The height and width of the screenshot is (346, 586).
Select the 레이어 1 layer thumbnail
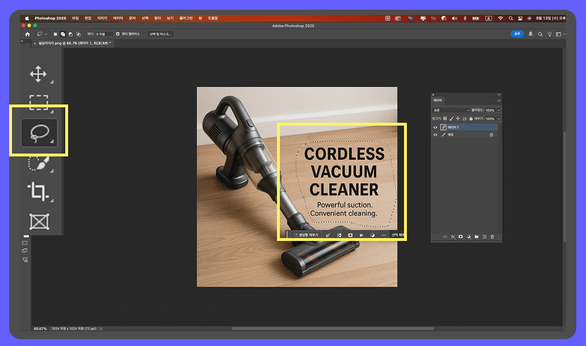point(444,127)
